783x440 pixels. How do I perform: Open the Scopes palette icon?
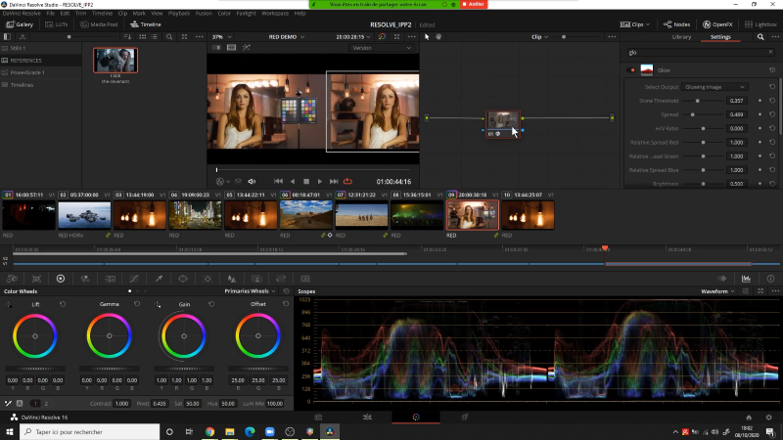click(x=746, y=279)
